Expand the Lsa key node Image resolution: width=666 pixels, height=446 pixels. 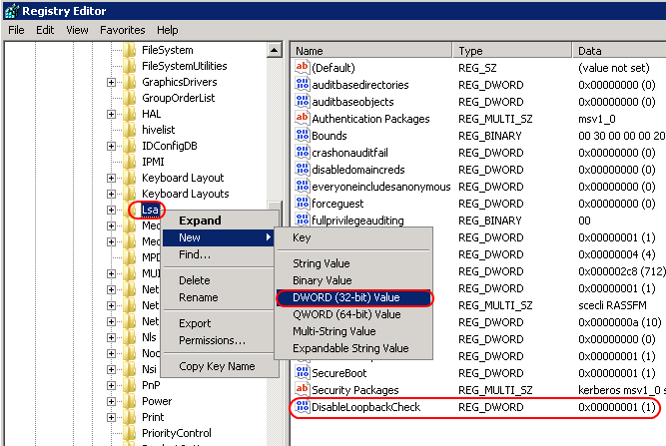pyautogui.click(x=112, y=210)
